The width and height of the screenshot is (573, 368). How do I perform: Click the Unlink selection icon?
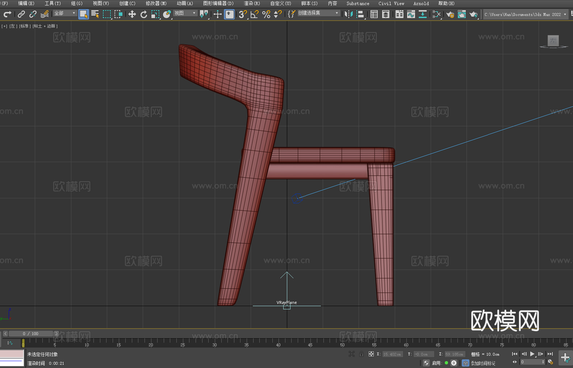click(x=33, y=14)
